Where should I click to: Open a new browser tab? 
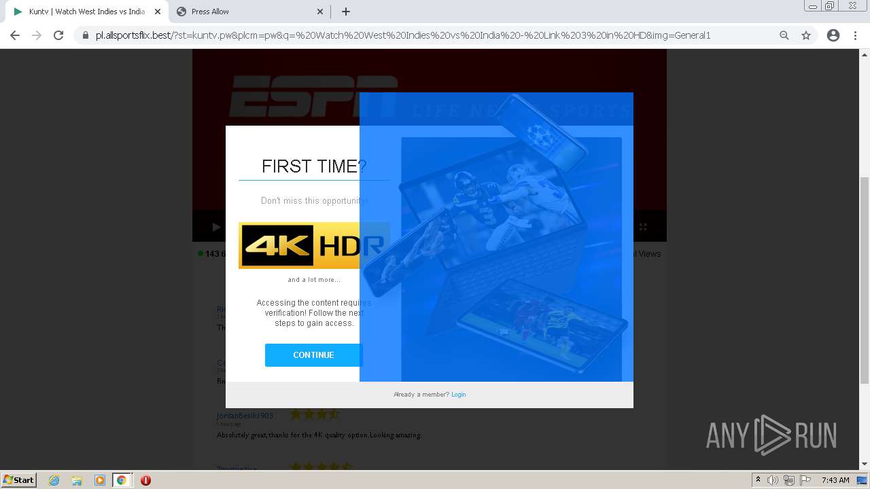tap(345, 12)
